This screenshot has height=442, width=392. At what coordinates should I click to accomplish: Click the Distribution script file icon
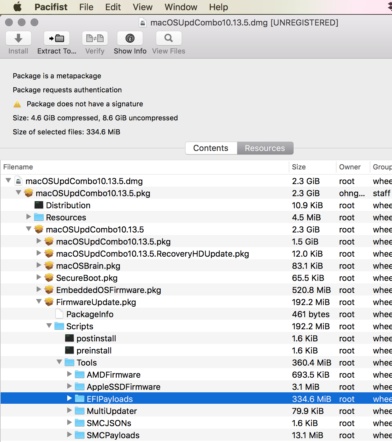coord(39,205)
